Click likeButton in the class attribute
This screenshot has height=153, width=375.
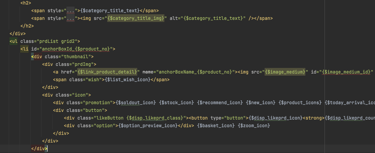[x=110, y=118]
